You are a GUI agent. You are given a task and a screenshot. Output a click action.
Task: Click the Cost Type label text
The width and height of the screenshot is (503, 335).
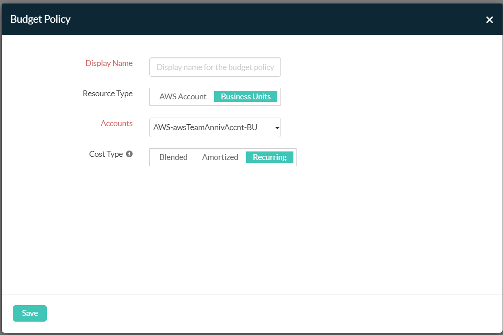[x=106, y=154]
